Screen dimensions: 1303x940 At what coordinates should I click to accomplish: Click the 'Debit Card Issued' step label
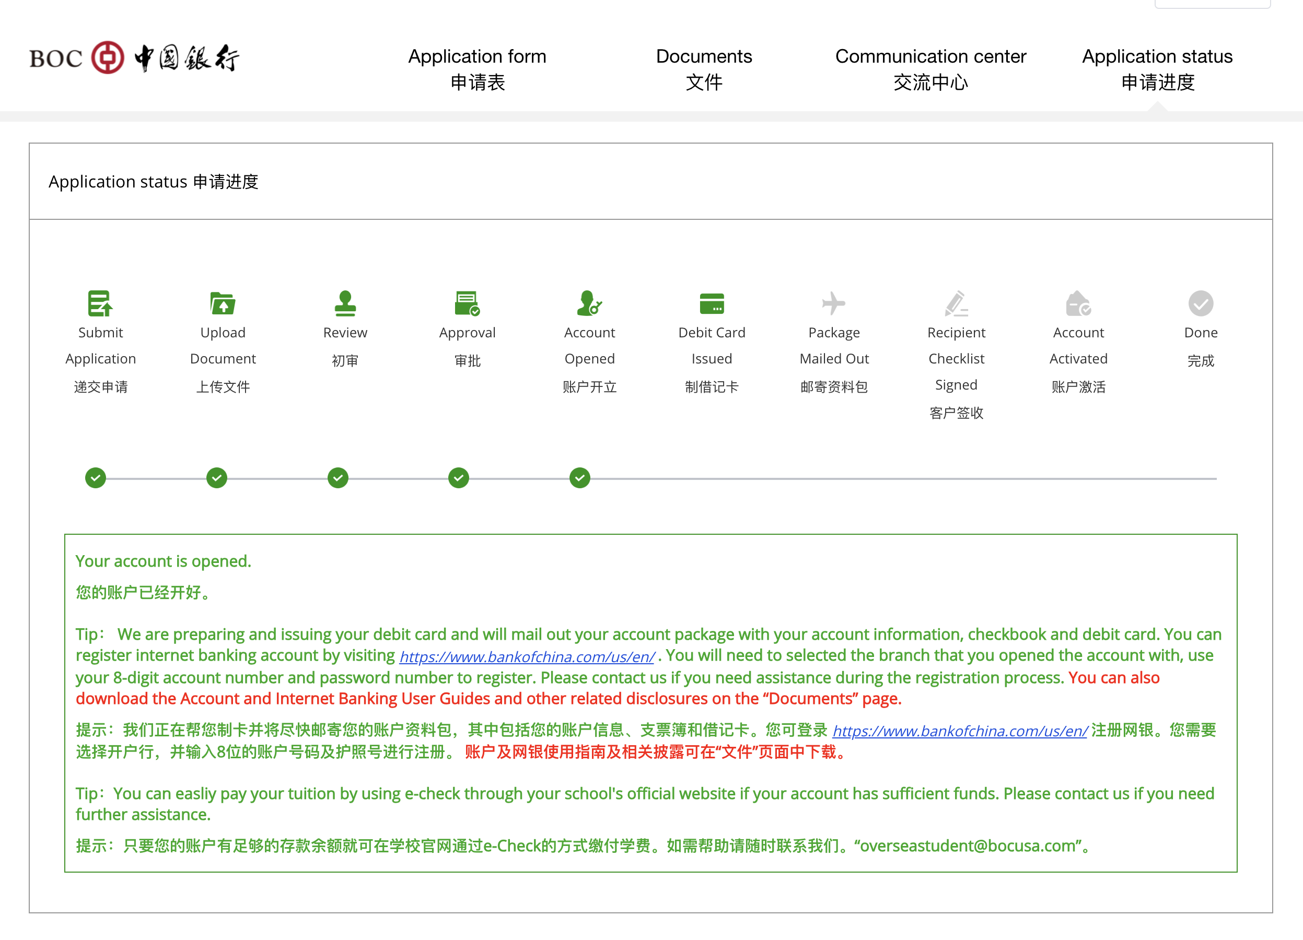[712, 346]
